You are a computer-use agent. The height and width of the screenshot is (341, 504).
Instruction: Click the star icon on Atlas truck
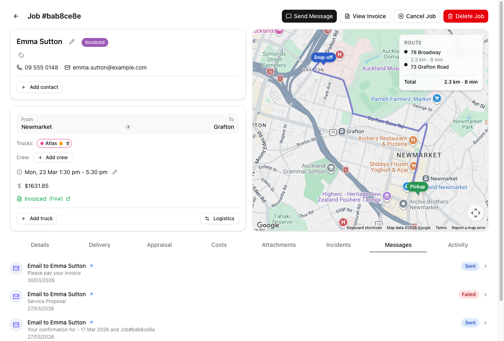pyautogui.click(x=61, y=143)
